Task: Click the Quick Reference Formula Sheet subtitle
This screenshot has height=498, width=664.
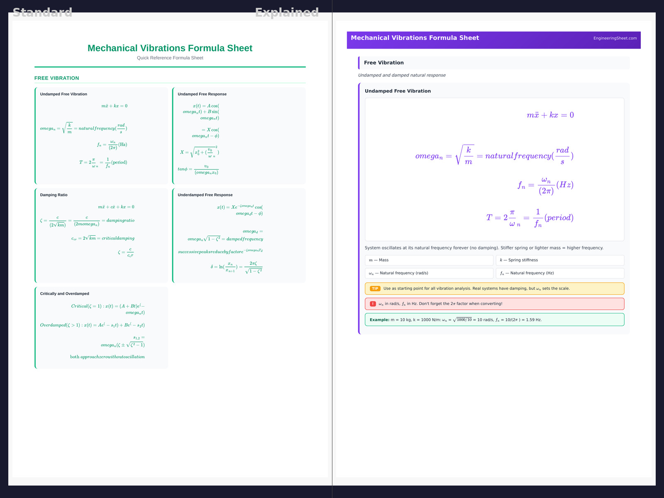Action: [170, 58]
